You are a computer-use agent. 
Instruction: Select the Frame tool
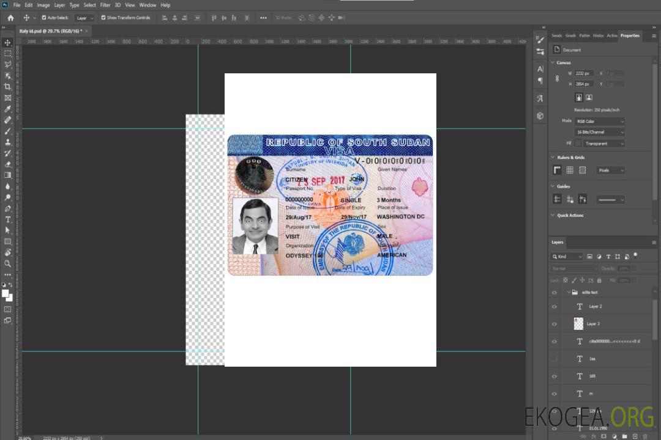pyautogui.click(x=7, y=98)
